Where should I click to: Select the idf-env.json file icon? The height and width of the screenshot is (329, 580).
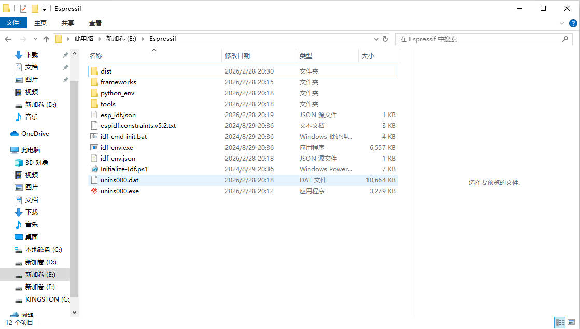[94, 158]
